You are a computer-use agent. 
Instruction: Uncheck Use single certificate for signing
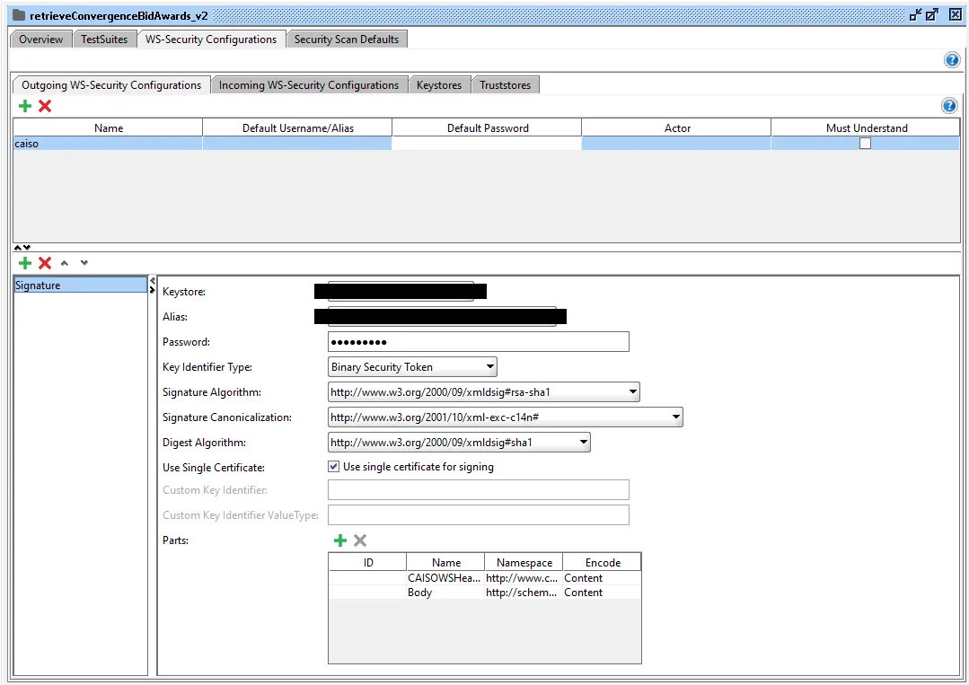pos(334,466)
